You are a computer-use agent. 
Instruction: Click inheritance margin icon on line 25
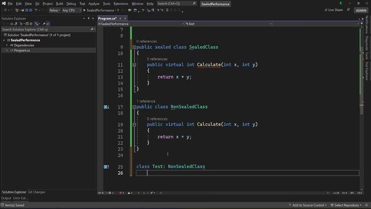[106, 167]
